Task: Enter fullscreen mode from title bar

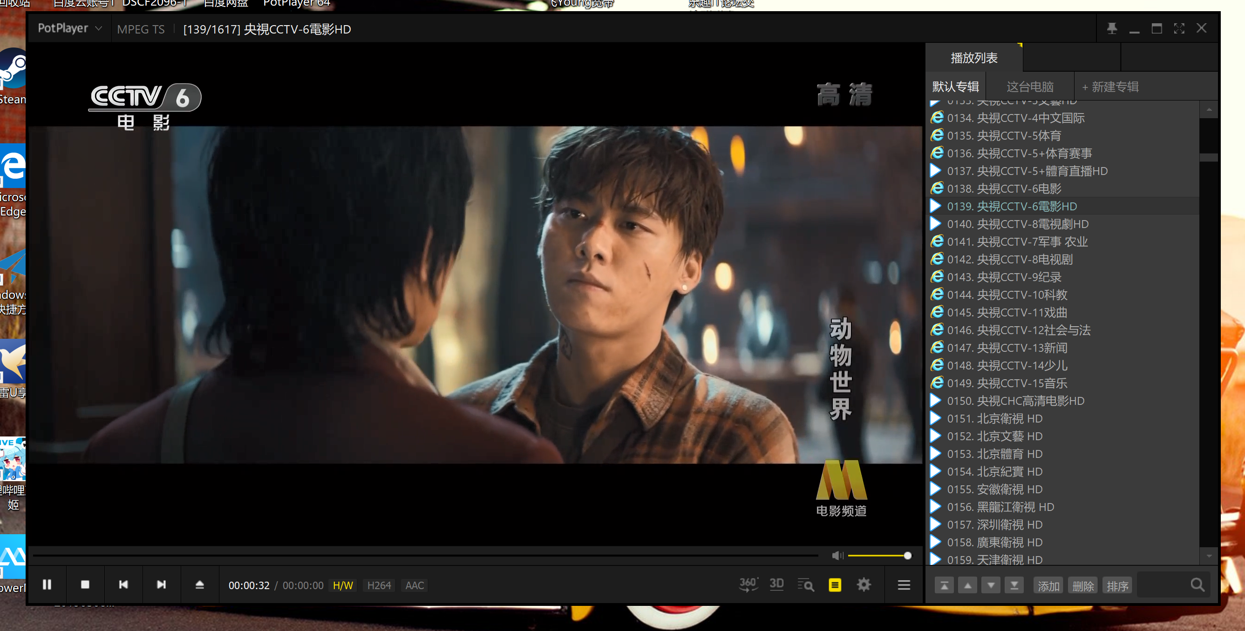Action: 1179,28
